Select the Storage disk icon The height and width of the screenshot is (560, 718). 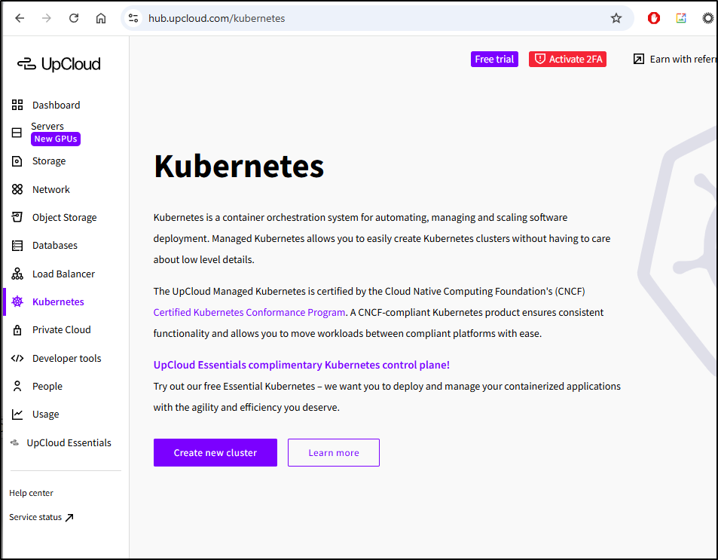(x=17, y=161)
